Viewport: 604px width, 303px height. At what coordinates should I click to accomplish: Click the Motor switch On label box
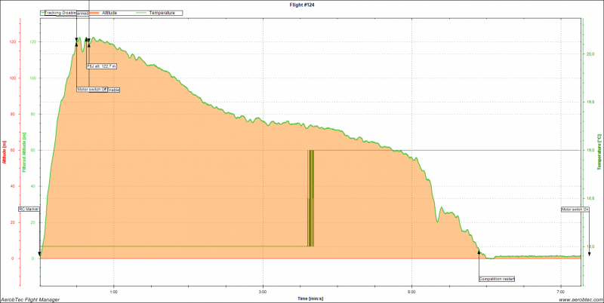[x=575, y=209]
